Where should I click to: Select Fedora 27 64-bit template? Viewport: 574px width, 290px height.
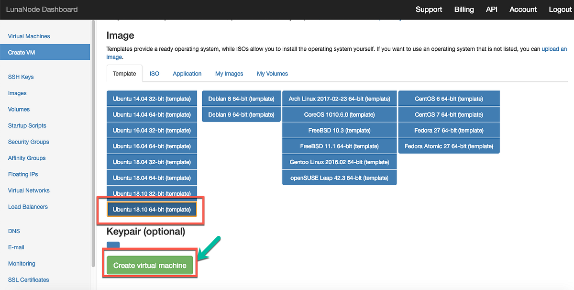(x=449, y=131)
